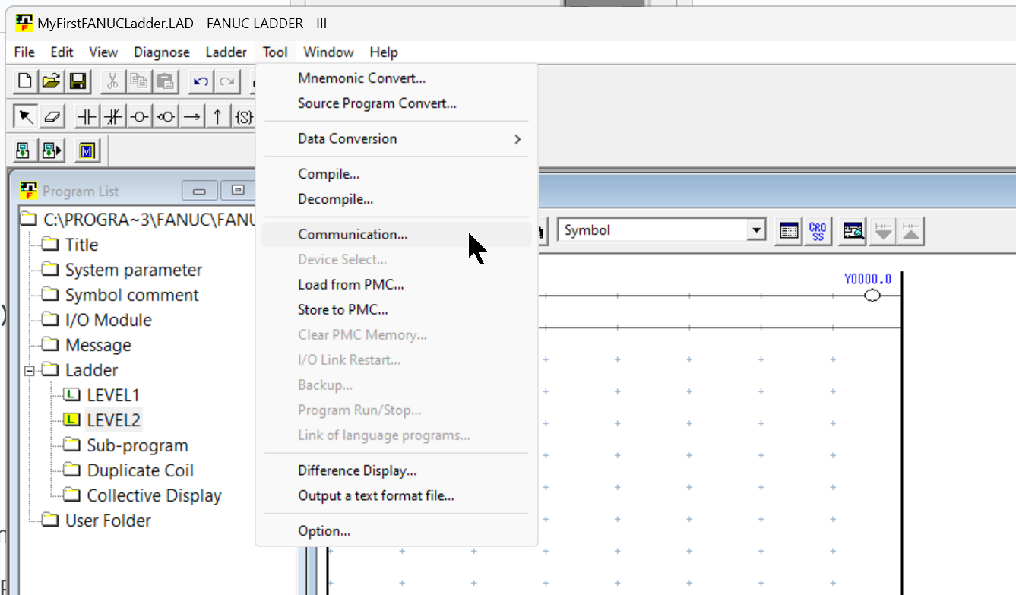Select the output coil tool
The width and height of the screenshot is (1016, 595).
point(139,116)
